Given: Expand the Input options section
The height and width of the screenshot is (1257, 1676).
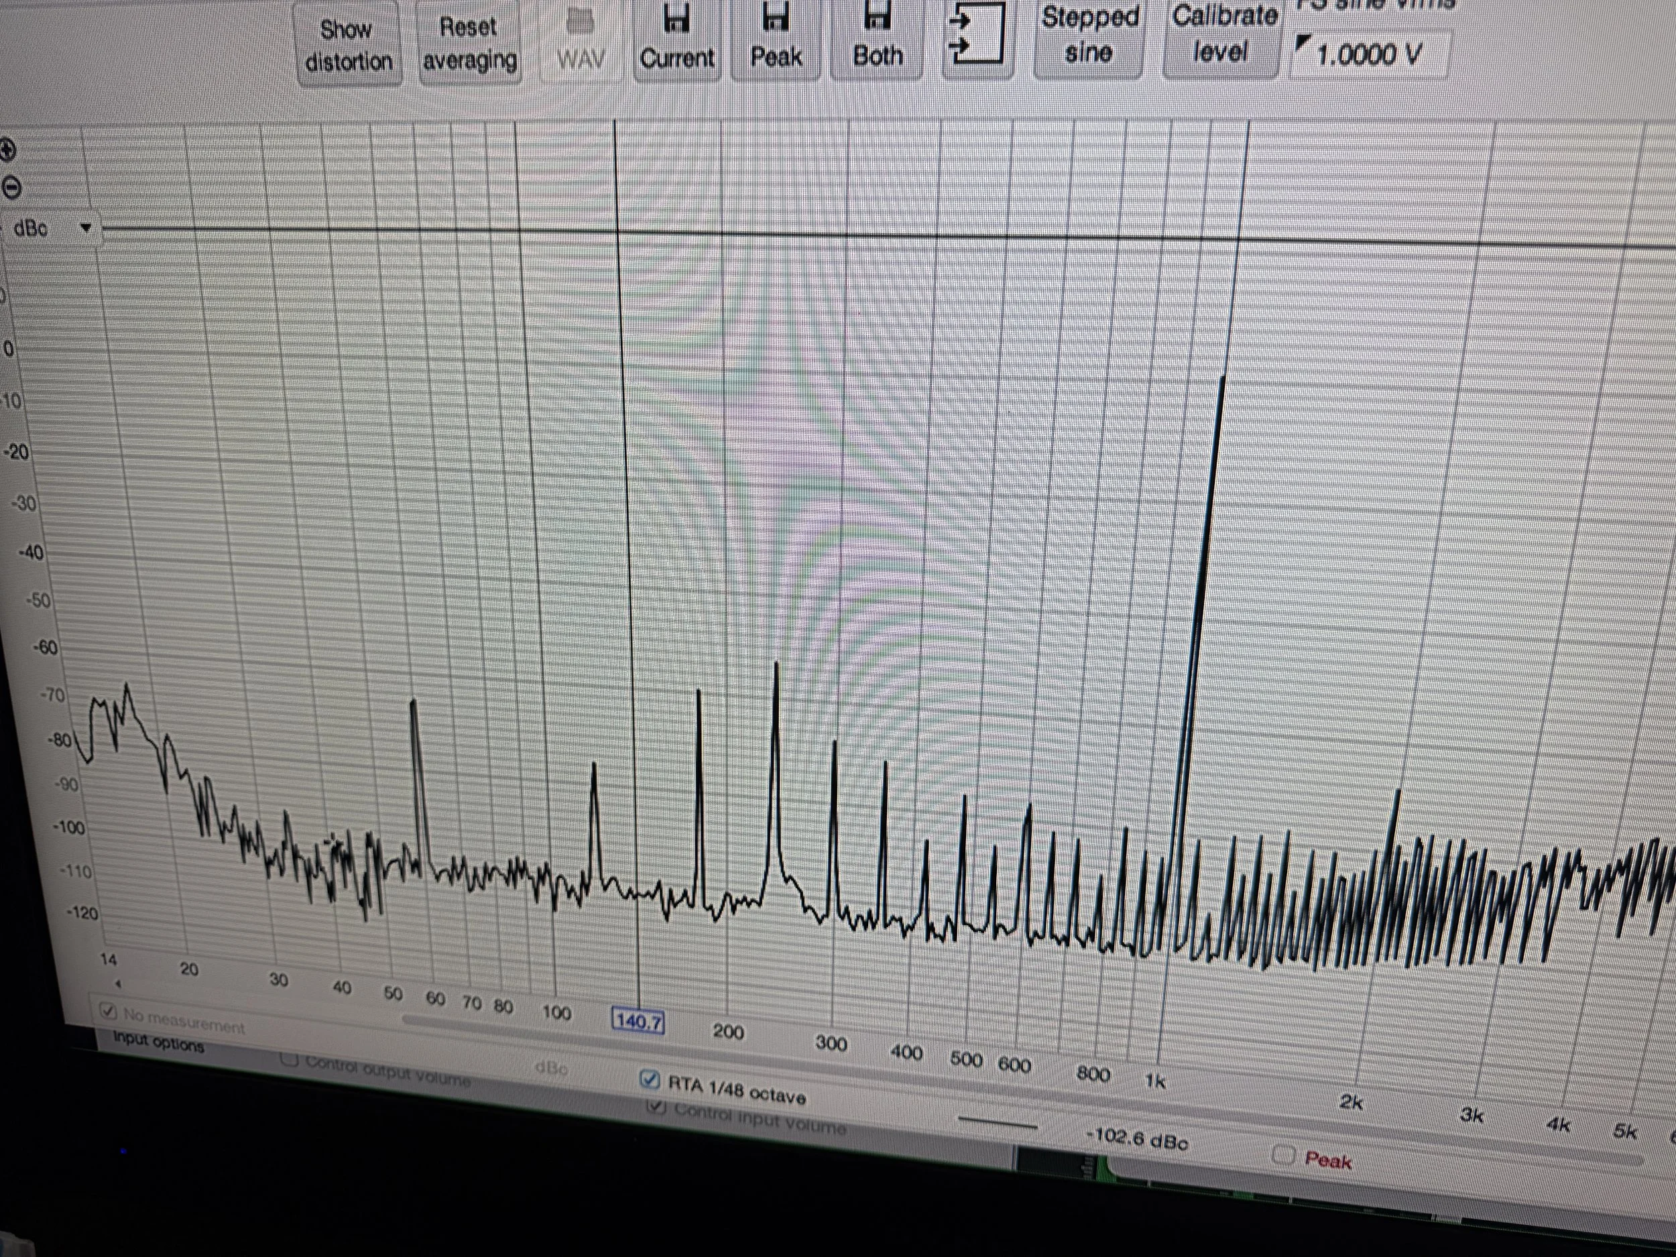Looking at the screenshot, I should click(x=158, y=1042).
